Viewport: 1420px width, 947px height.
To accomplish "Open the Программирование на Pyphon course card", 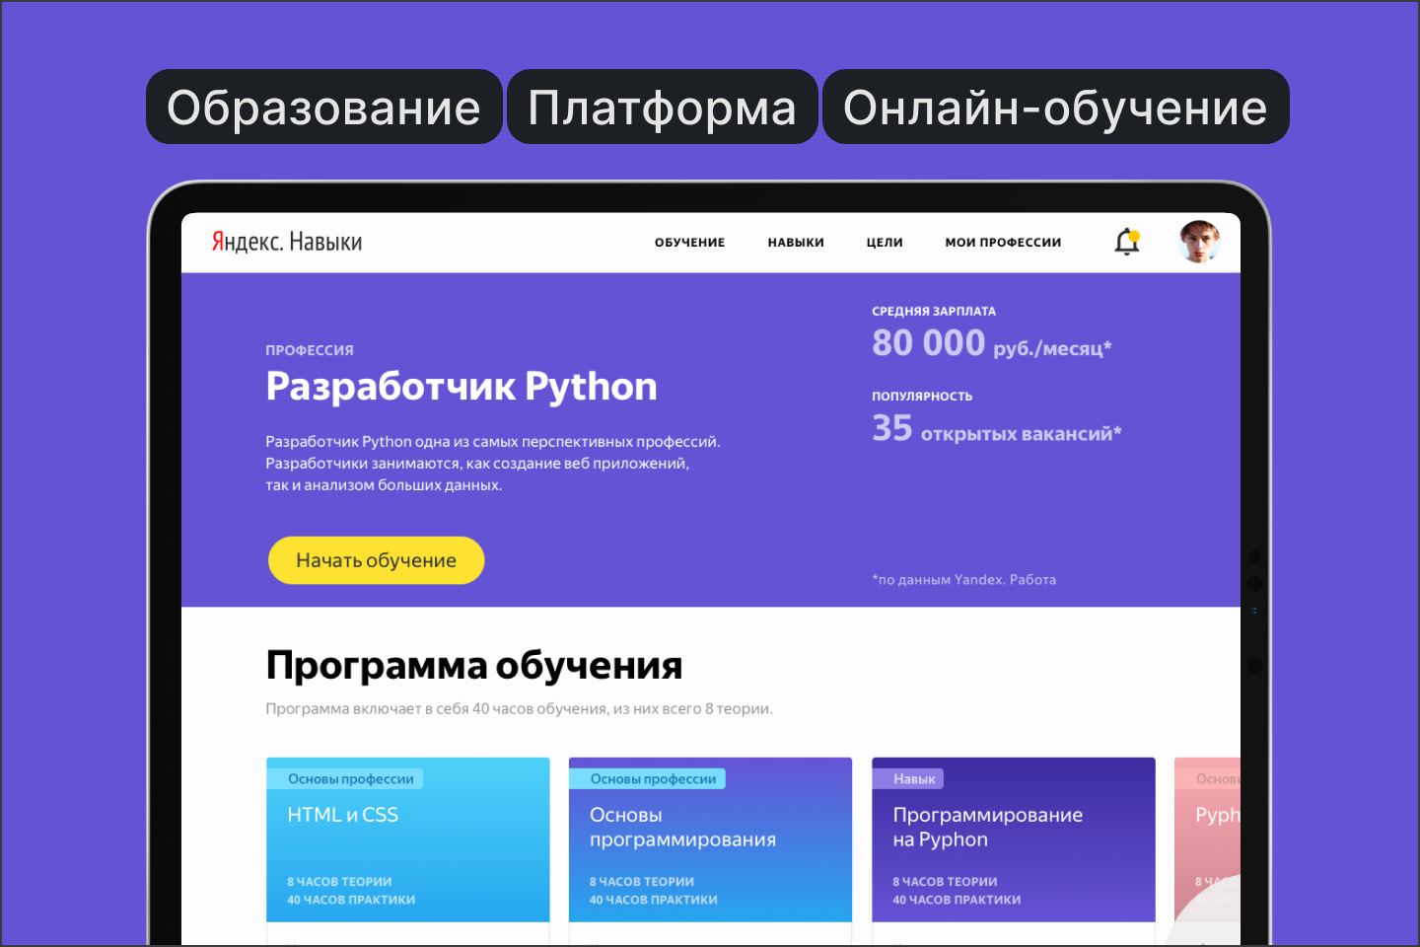I will [x=1013, y=839].
